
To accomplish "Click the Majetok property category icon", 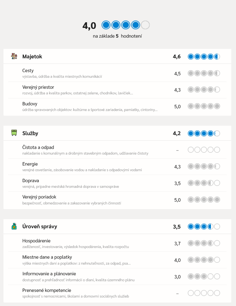I will (x=14, y=56).
